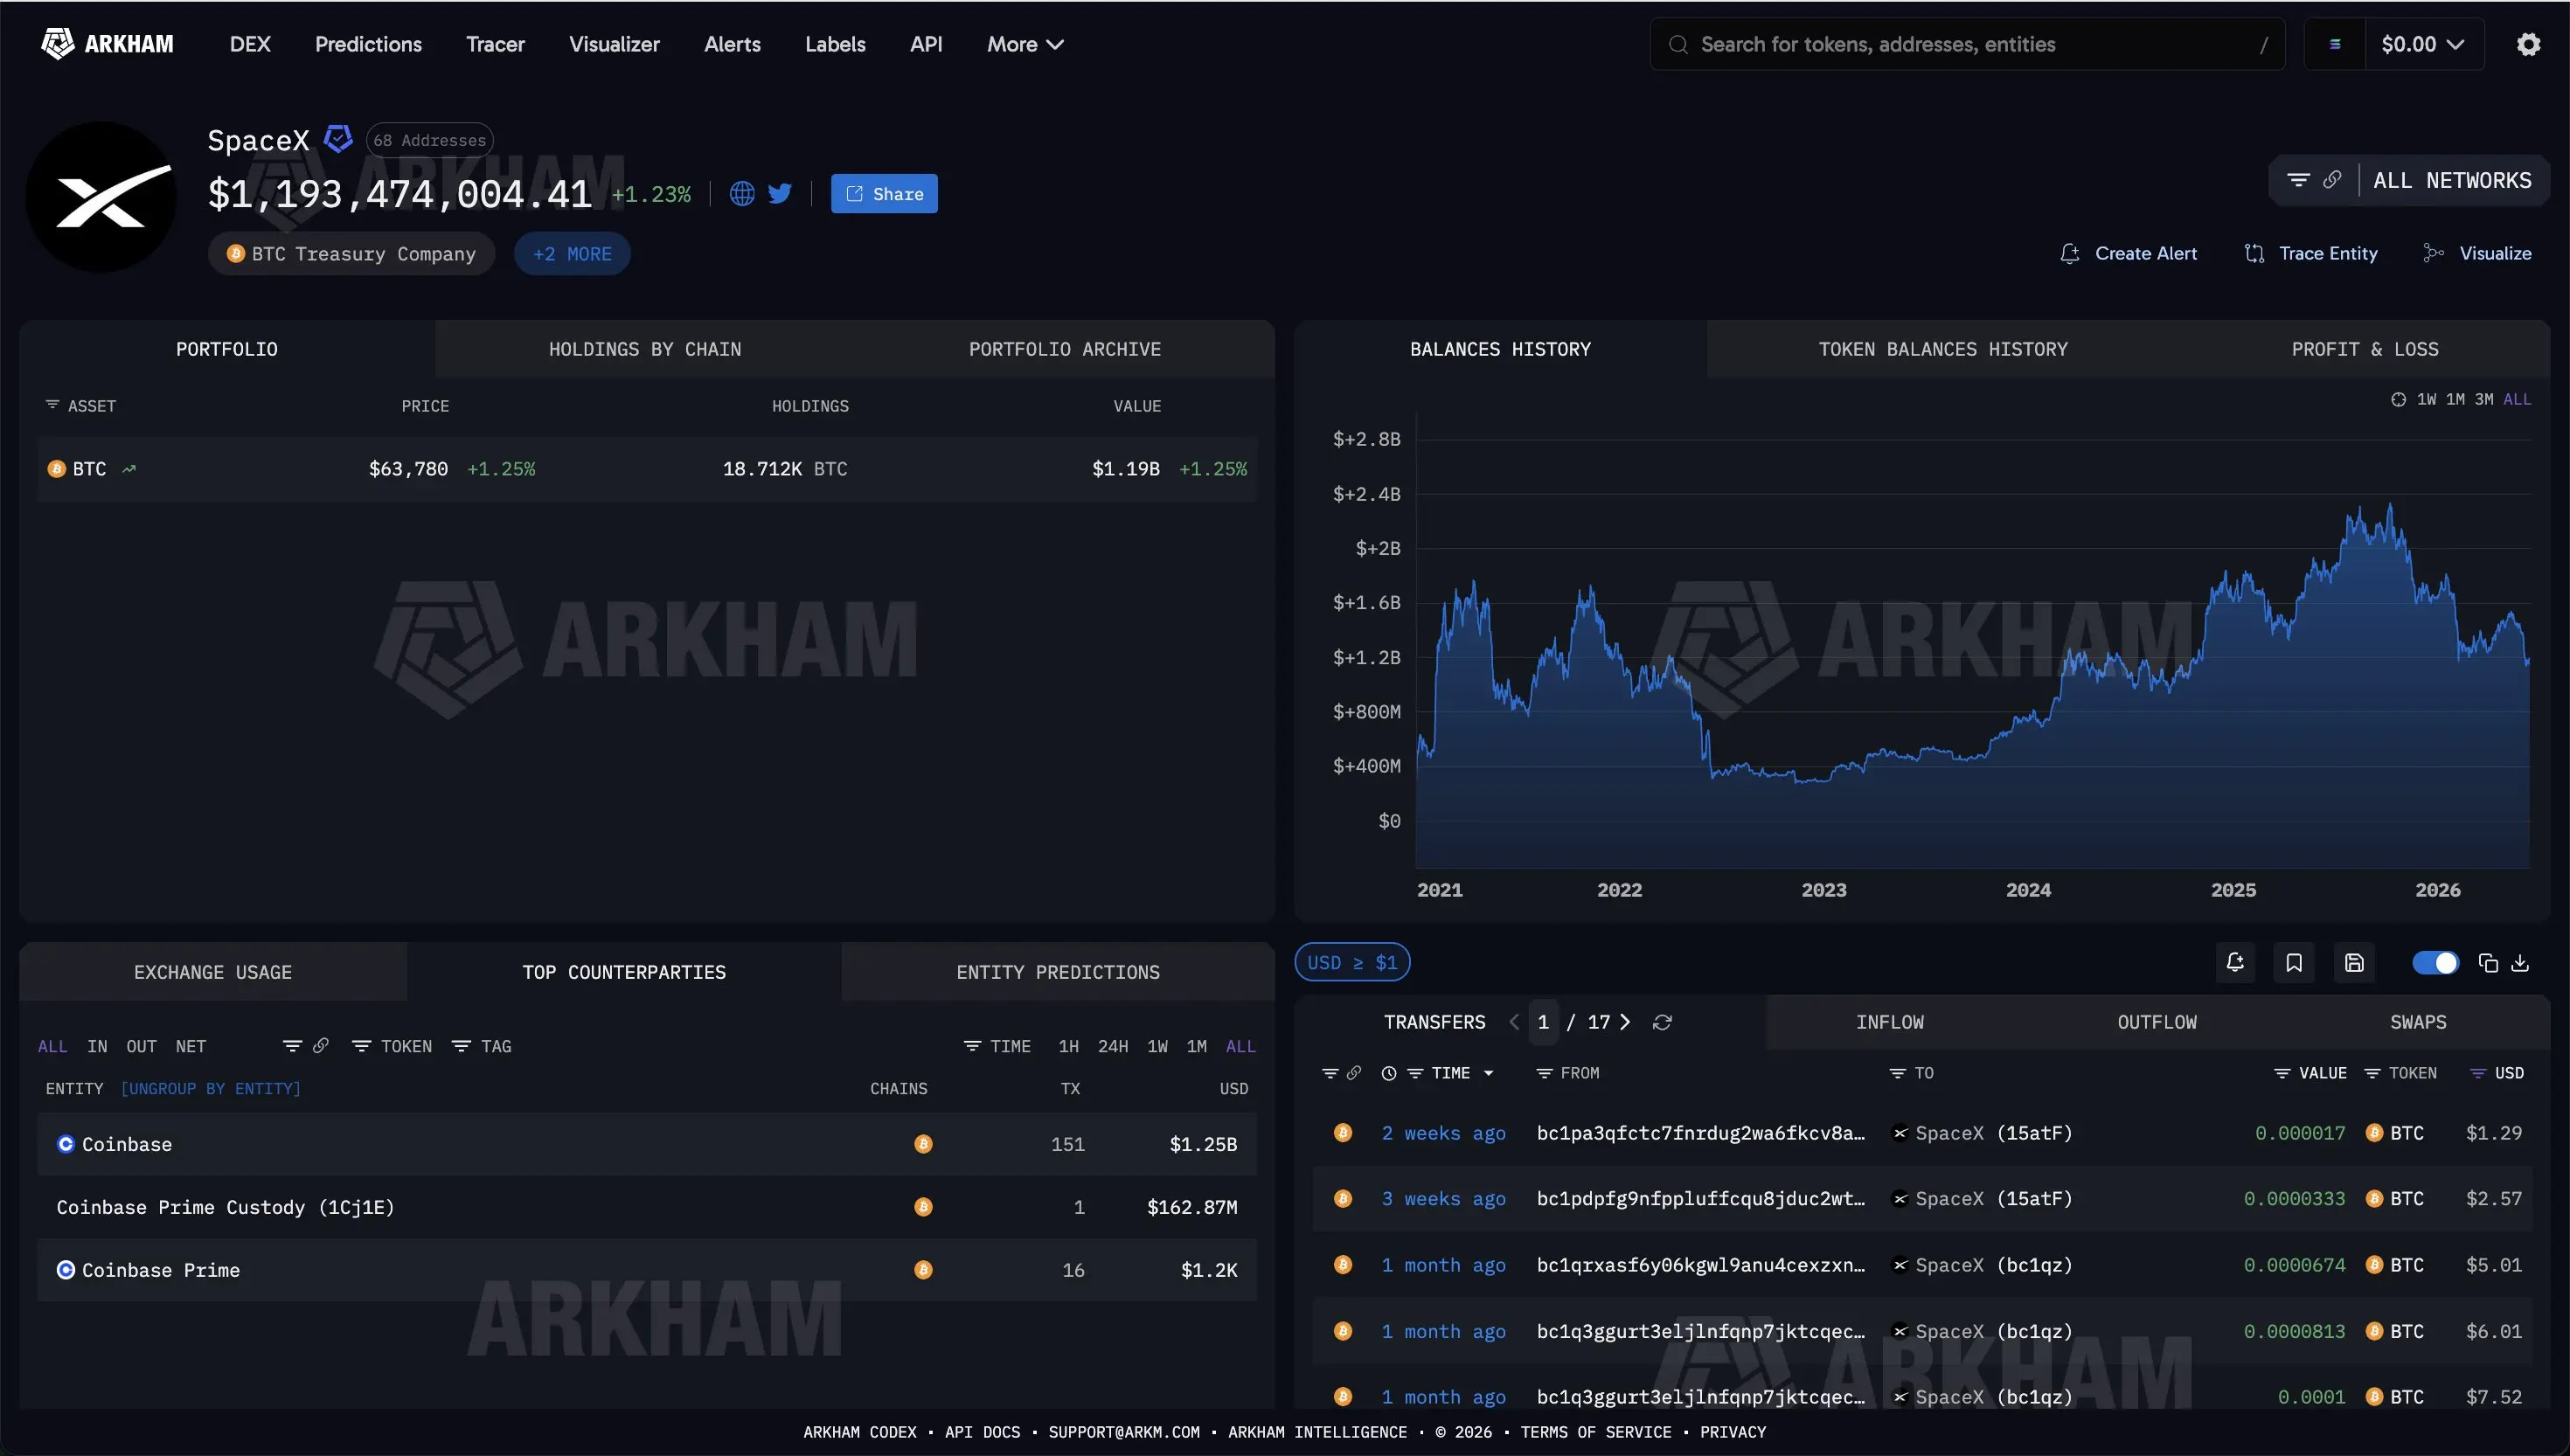Open the TAG filter in counterparties

[482, 1046]
